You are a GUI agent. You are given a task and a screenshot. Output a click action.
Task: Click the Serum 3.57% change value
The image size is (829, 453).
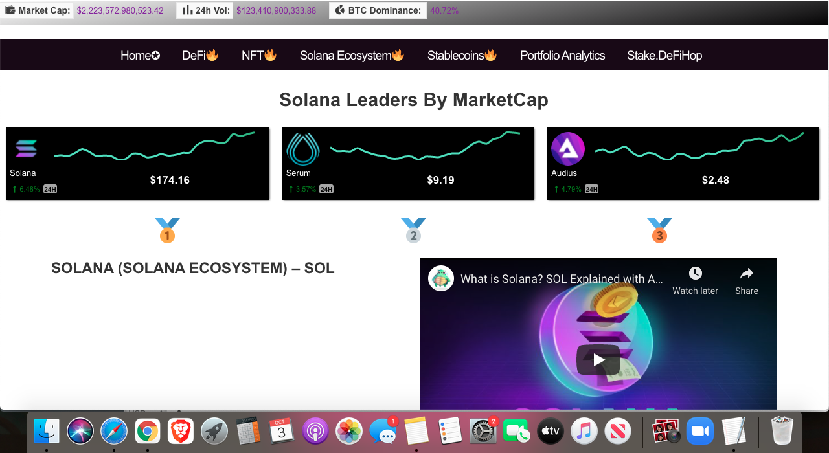[x=306, y=189]
